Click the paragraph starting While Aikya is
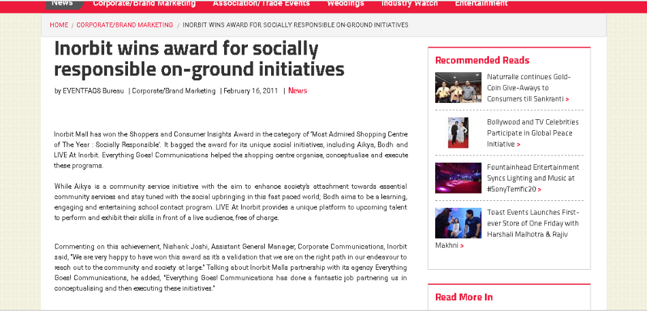Image resolution: width=647 pixels, height=312 pixels. [x=231, y=202]
